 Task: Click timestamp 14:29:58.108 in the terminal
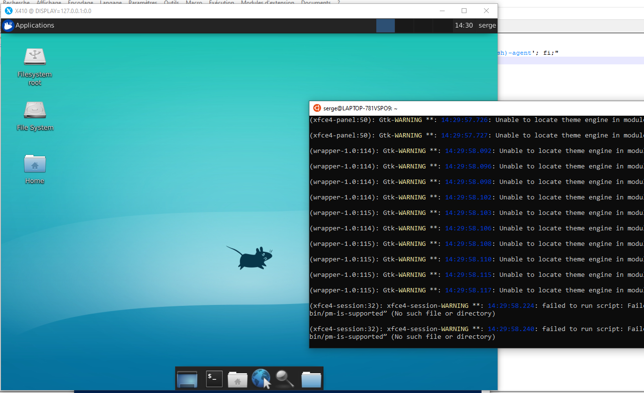tap(468, 244)
